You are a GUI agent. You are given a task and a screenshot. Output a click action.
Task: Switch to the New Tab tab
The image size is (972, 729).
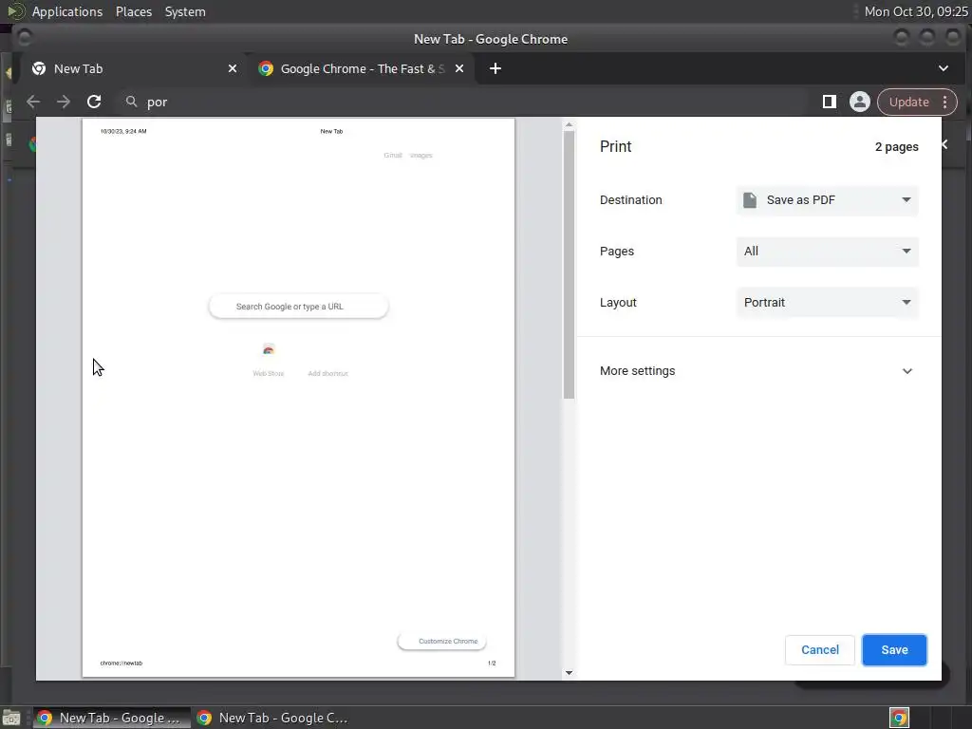coord(135,68)
